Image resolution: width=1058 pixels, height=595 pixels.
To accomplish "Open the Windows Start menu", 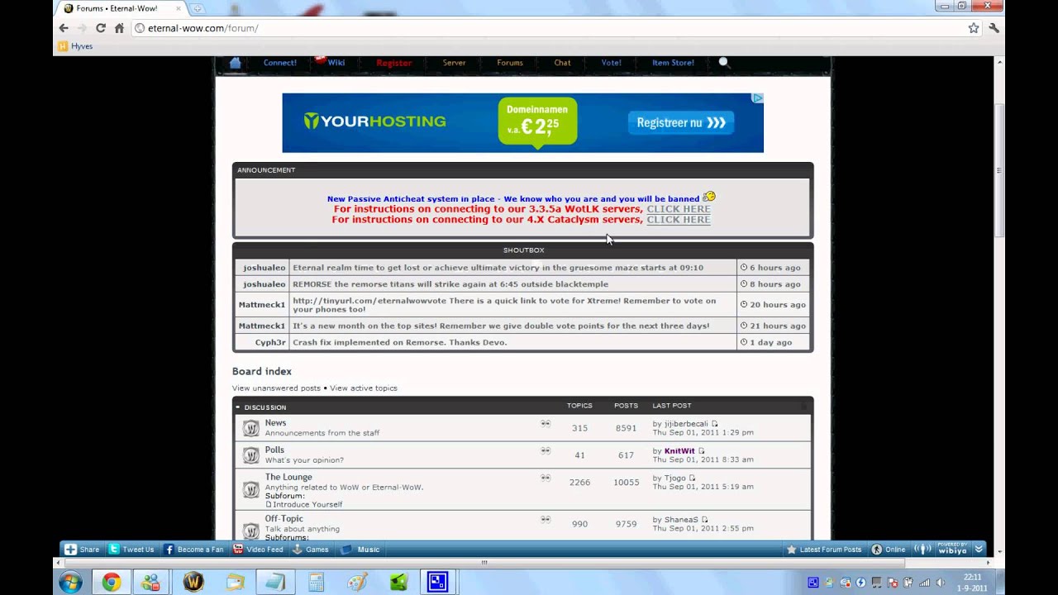I will [70, 583].
